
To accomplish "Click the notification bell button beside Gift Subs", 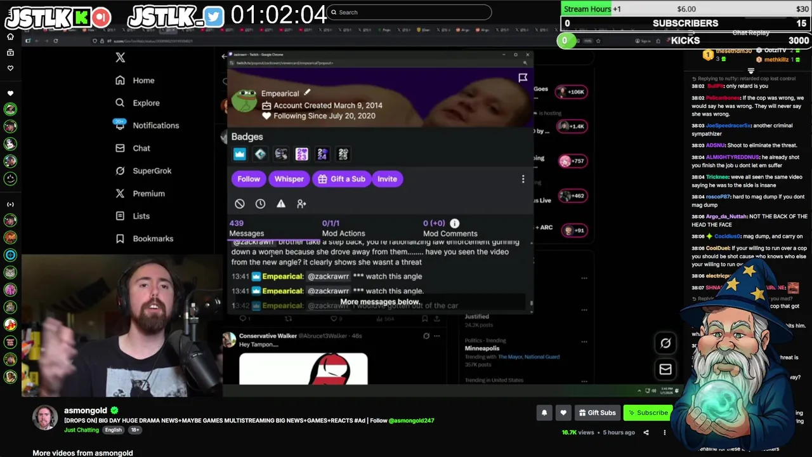I will tap(544, 413).
